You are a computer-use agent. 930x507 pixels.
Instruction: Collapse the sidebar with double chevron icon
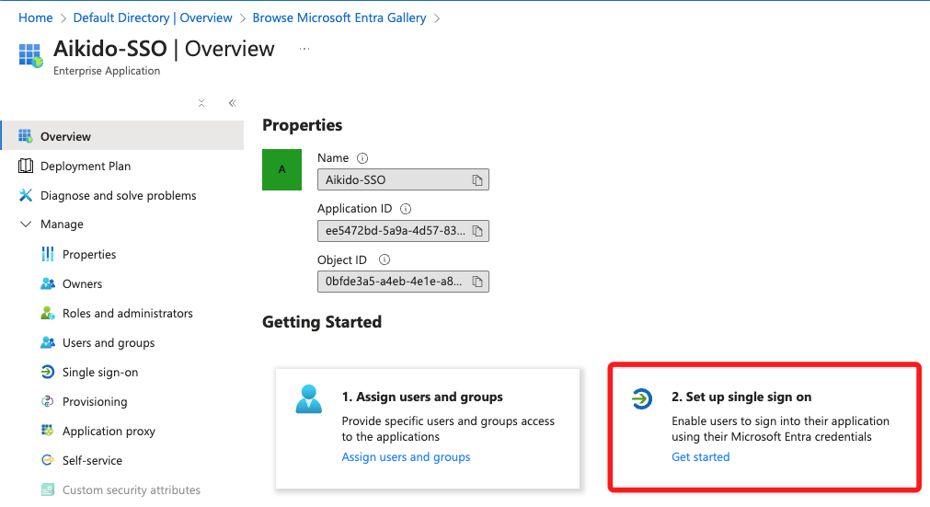233,103
